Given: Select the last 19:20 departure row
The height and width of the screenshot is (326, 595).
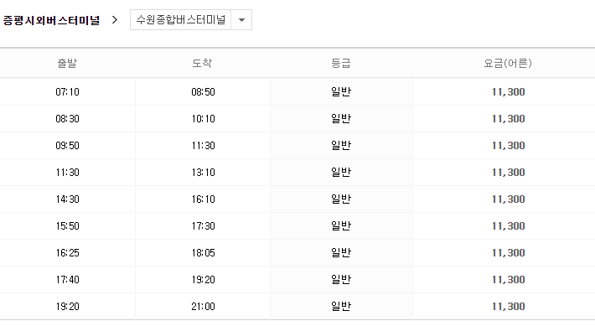Looking at the screenshot, I should coord(297,307).
